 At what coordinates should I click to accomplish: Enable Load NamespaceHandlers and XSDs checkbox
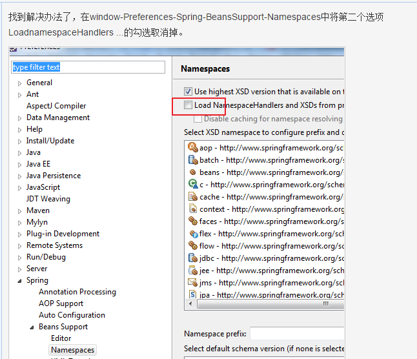pyautogui.click(x=188, y=105)
